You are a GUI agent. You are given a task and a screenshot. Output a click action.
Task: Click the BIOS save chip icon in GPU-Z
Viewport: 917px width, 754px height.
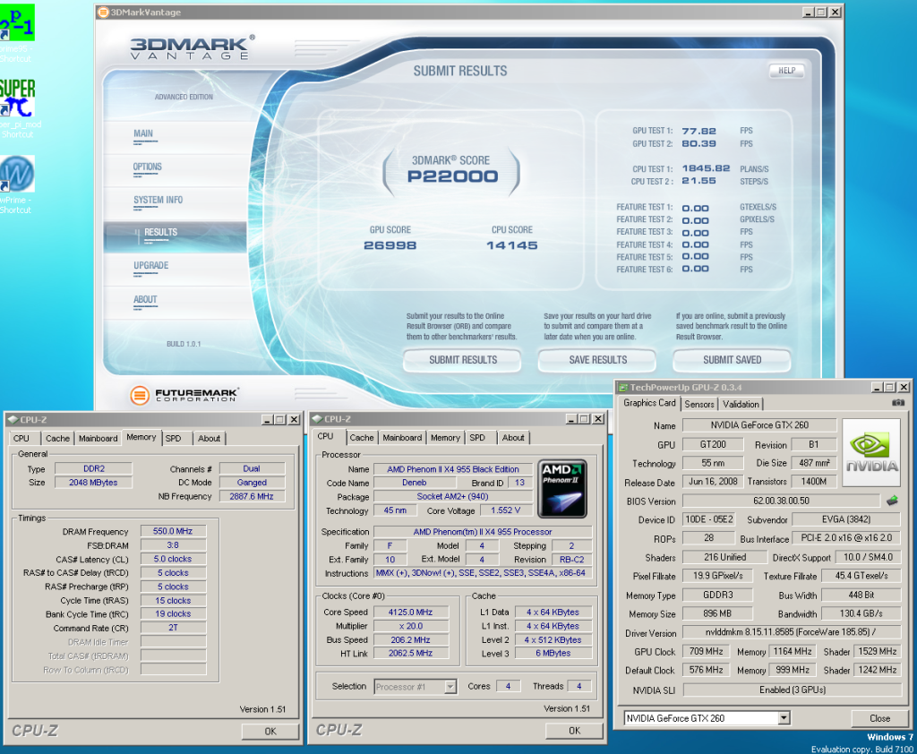tap(892, 501)
